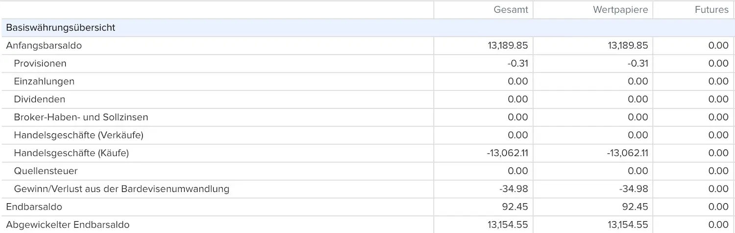Click the Endbarsaldo row label
This screenshot has height=233, width=735.
click(x=34, y=207)
